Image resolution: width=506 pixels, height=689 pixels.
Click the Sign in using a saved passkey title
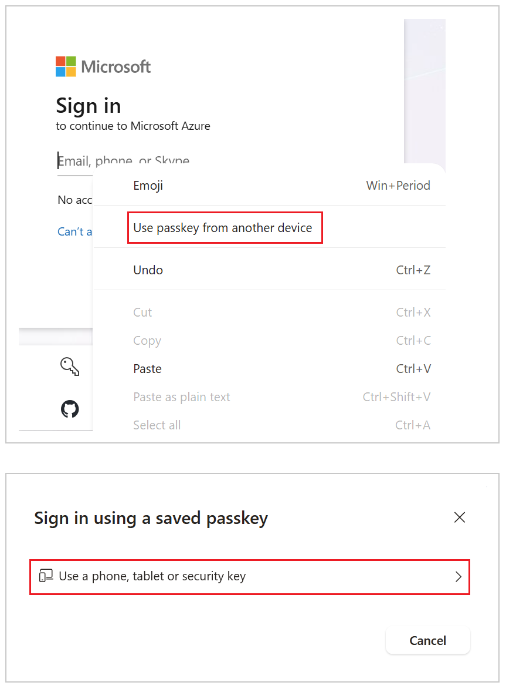pos(151,519)
